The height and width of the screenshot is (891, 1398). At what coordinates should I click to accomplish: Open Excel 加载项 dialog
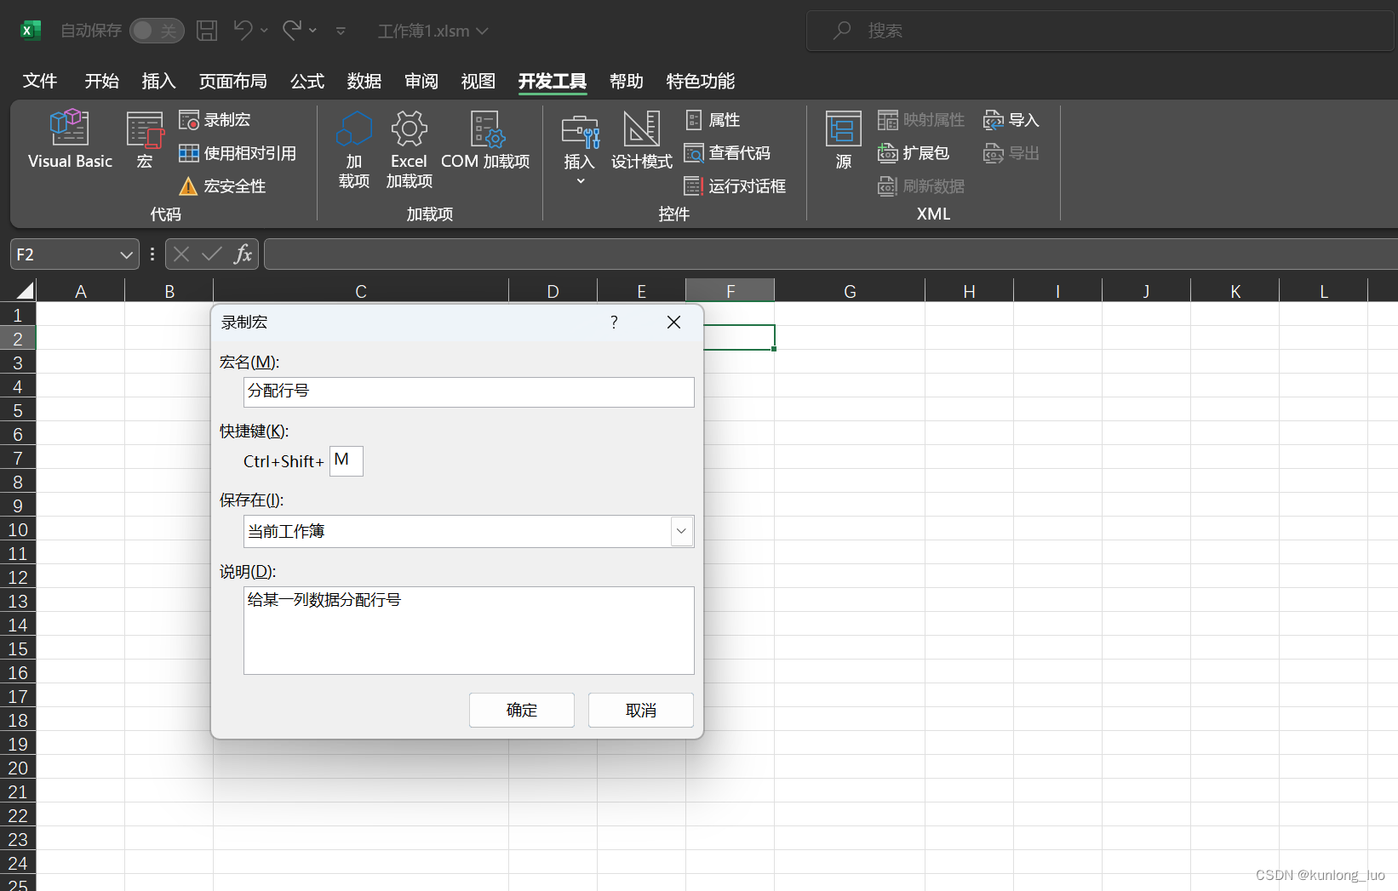point(409,150)
